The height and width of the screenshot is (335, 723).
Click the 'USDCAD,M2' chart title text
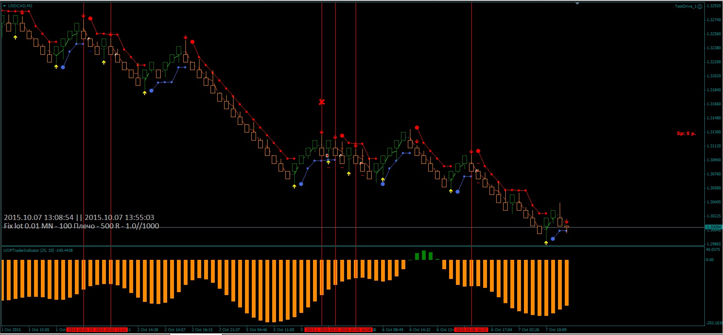pos(20,6)
